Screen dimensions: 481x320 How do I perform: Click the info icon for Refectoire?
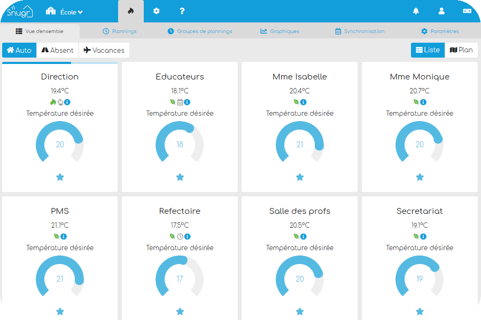188,236
